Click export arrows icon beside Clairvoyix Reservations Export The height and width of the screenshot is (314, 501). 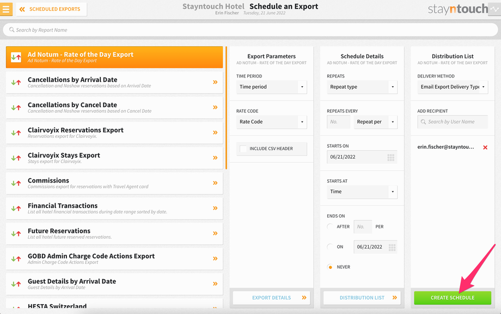point(16,133)
